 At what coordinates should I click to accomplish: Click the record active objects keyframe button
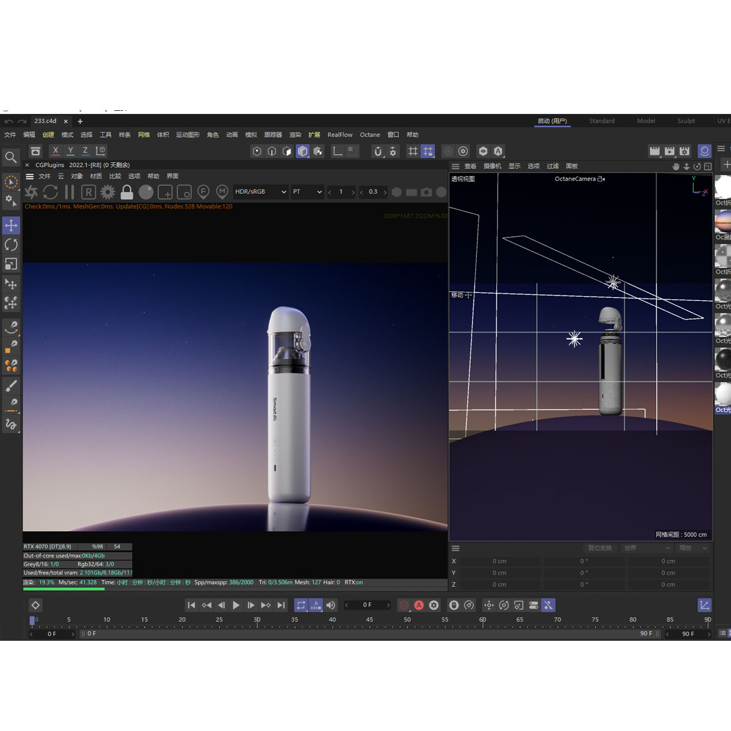(x=404, y=606)
